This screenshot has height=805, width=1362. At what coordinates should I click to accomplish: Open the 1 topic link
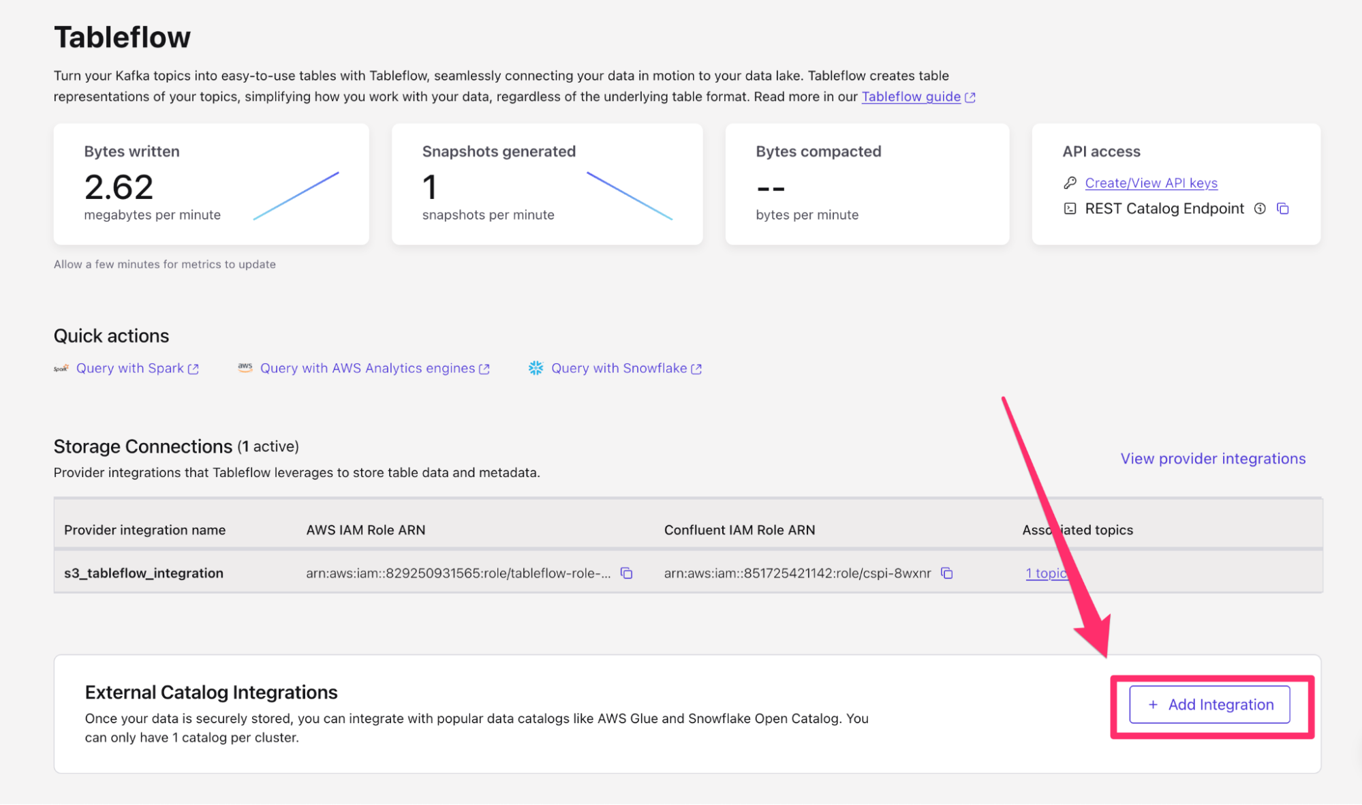[1041, 573]
